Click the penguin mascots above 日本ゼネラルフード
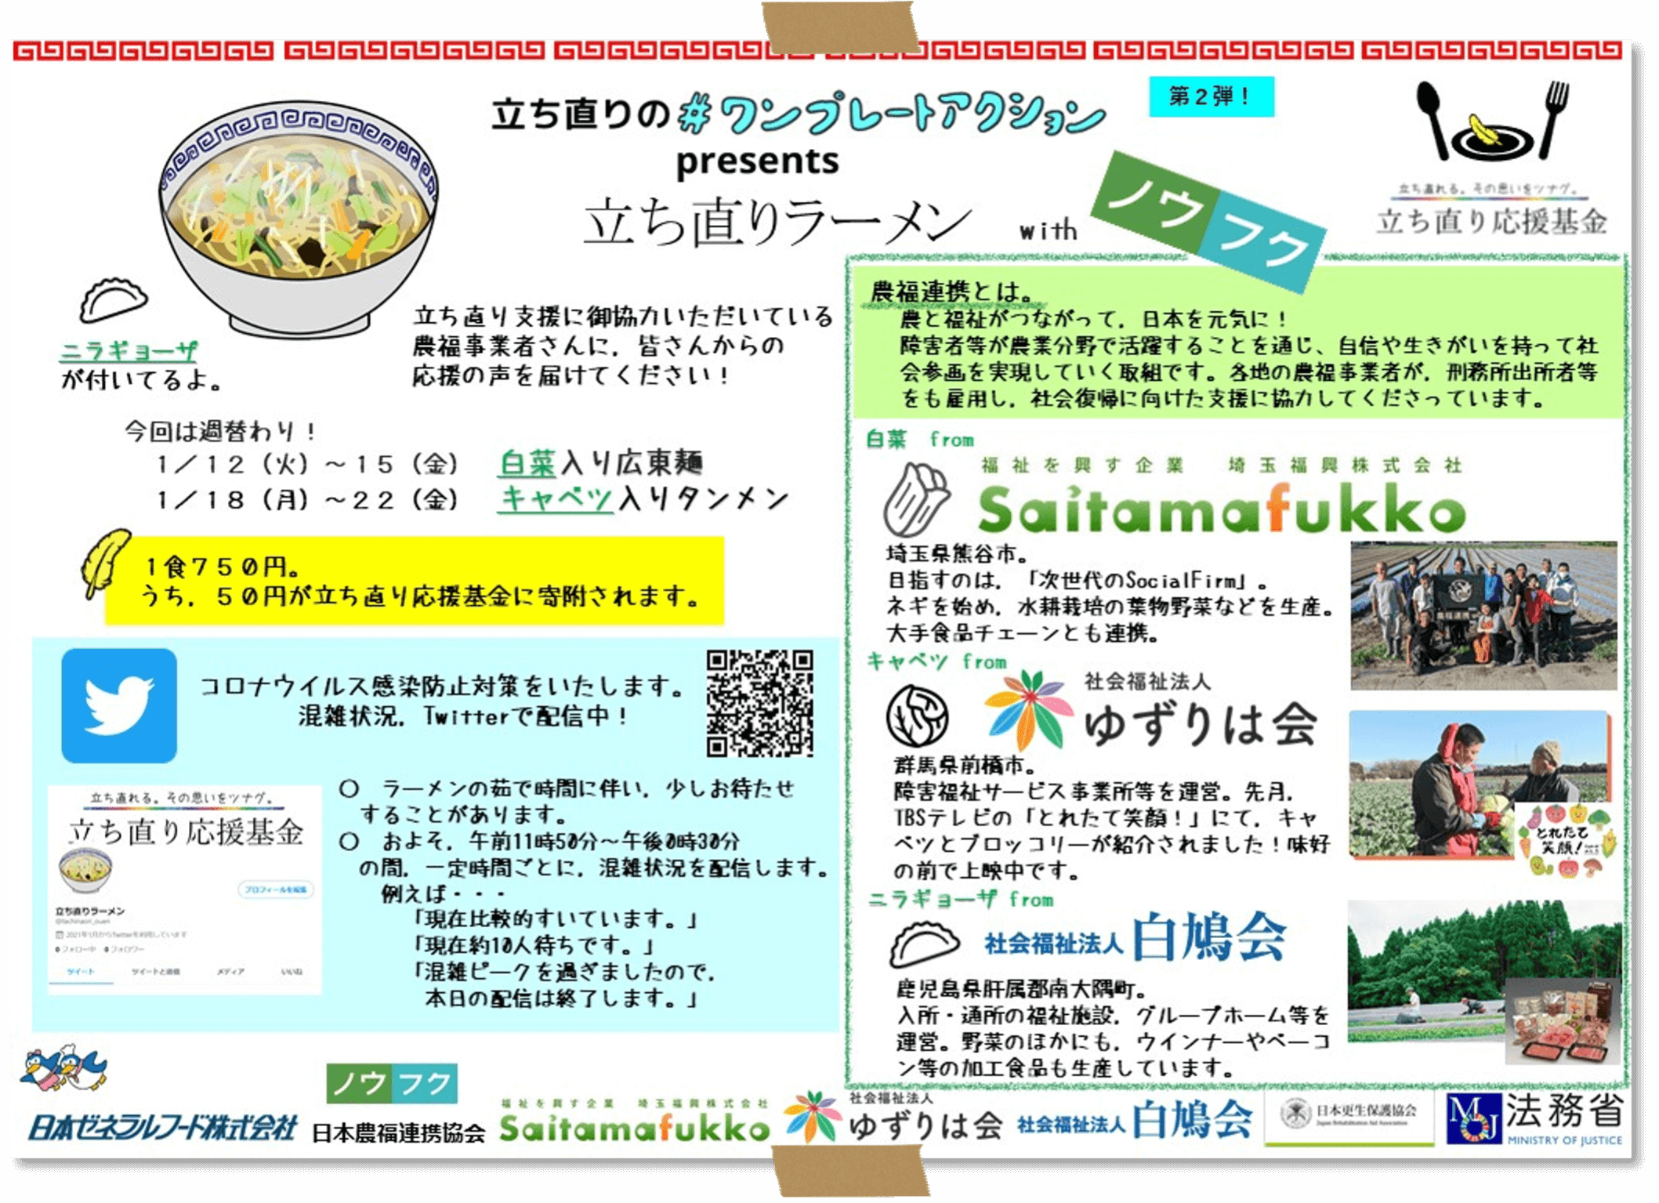The height and width of the screenshot is (1203, 1659). (64, 1068)
